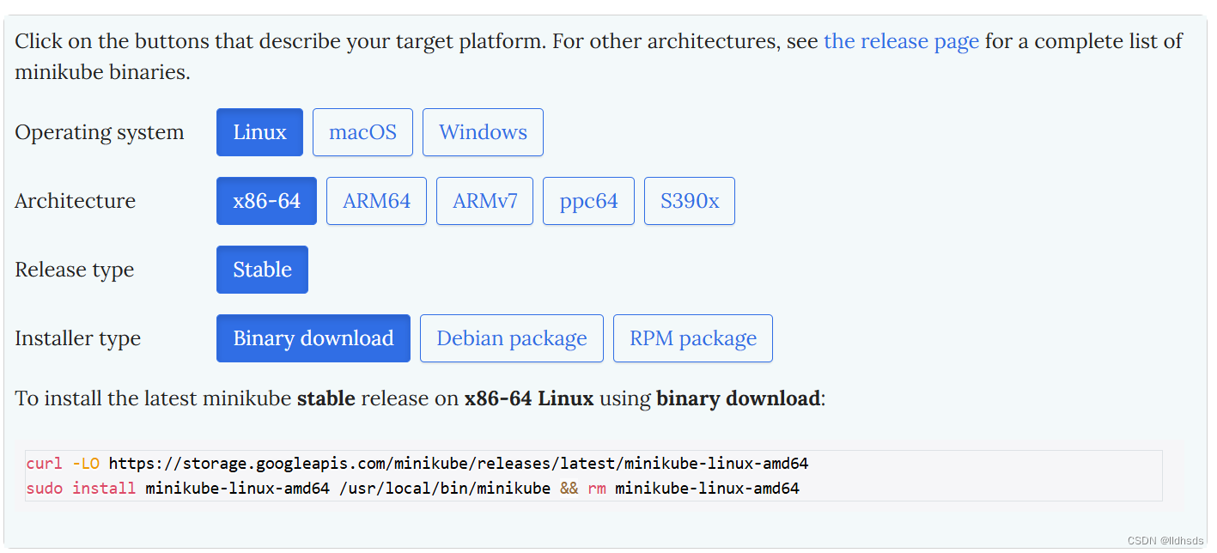This screenshot has width=1217, height=553.
Task: Select the Stable release type
Action: pos(262,270)
